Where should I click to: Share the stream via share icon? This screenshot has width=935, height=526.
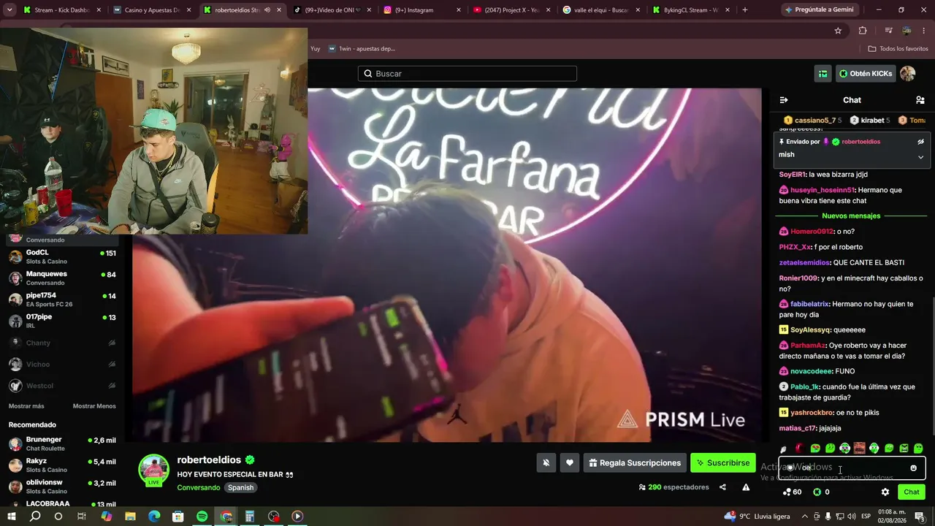[x=722, y=487]
